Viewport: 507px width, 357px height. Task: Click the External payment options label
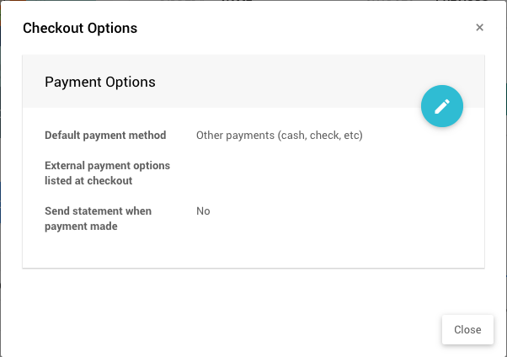(x=107, y=166)
